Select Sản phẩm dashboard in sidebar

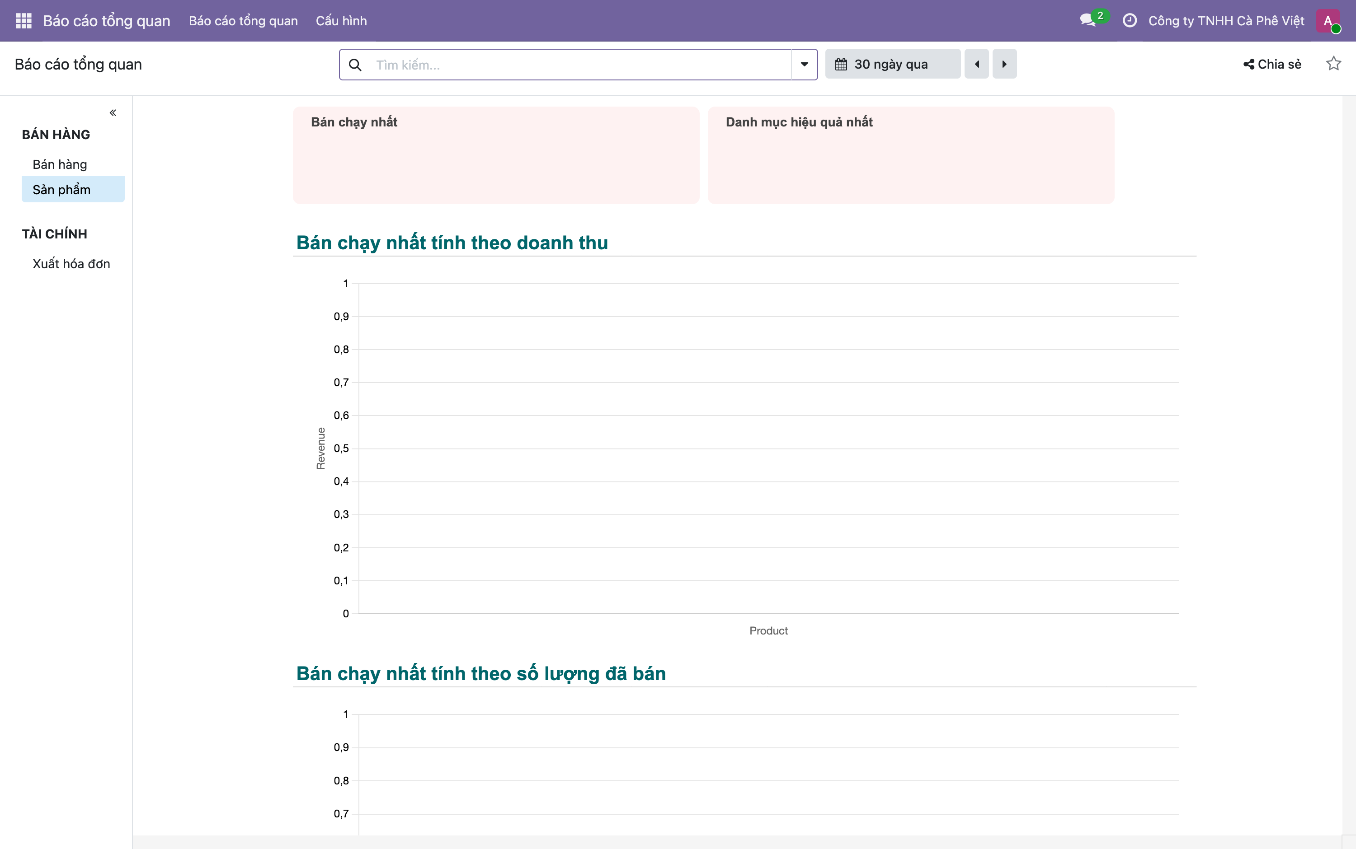click(x=73, y=190)
